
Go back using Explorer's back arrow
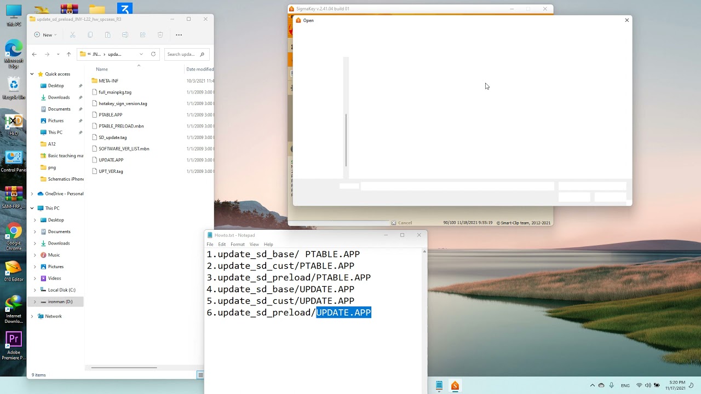[x=35, y=54]
